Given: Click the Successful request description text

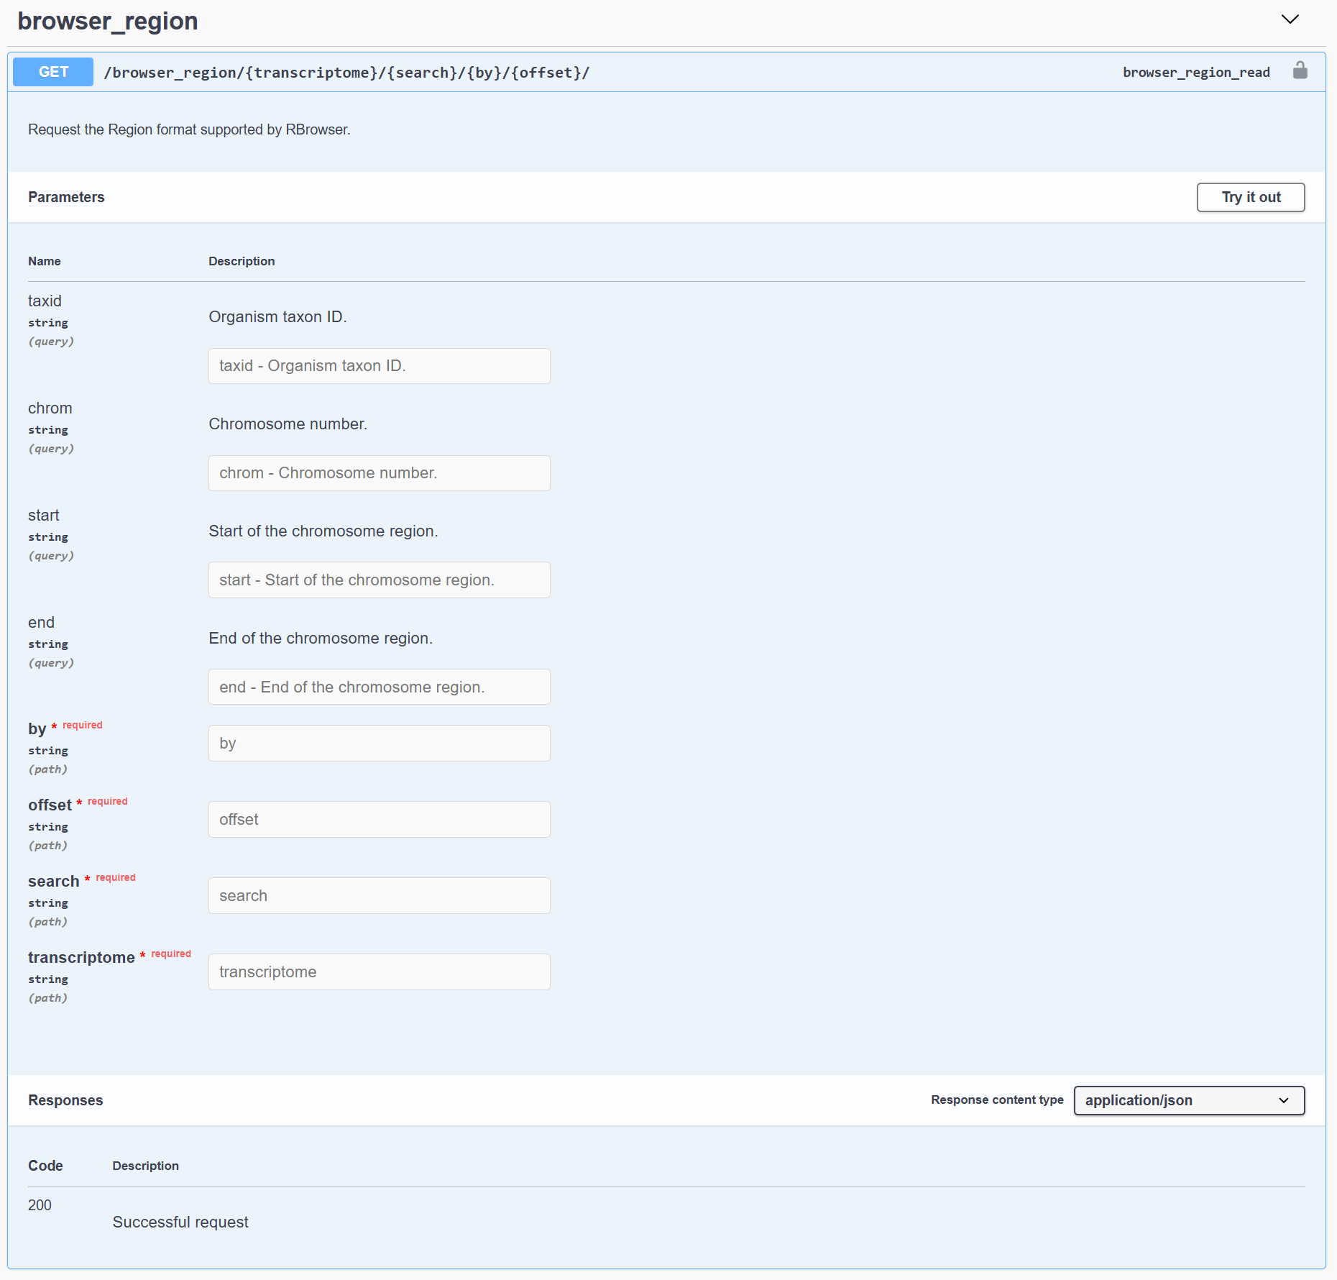Looking at the screenshot, I should coord(180,1222).
